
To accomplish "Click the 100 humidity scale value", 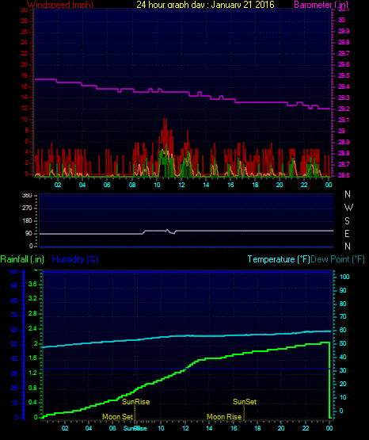I will 13,272.
